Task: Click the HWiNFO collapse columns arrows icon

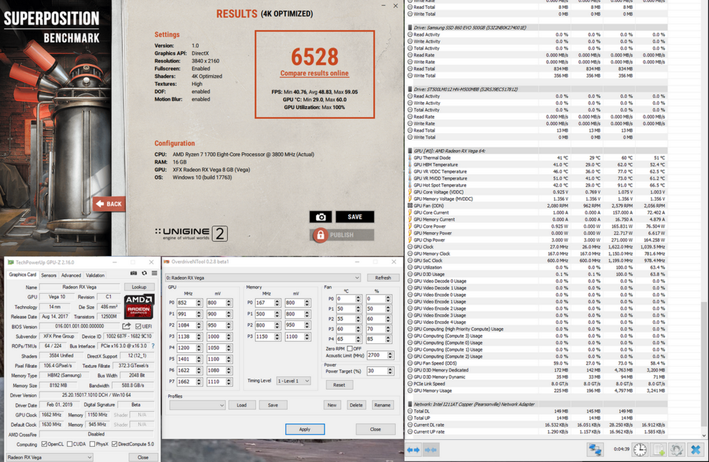Action: [x=431, y=449]
